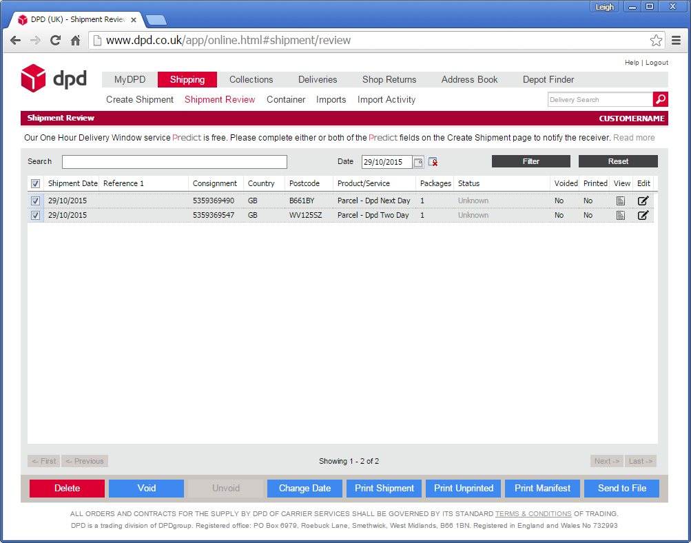This screenshot has width=691, height=543.
Task: Open the Collections menu
Action: [251, 80]
